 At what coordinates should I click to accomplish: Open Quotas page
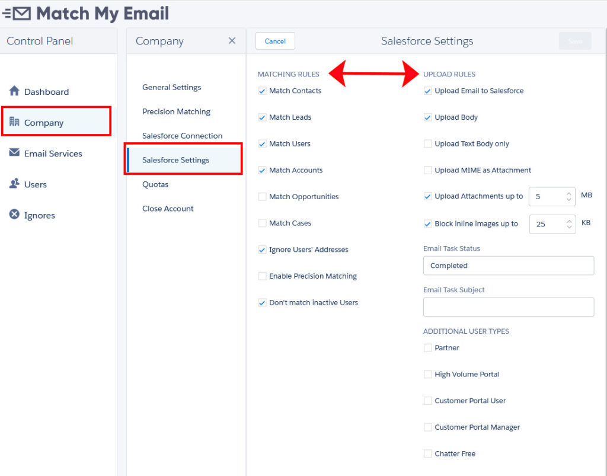155,184
